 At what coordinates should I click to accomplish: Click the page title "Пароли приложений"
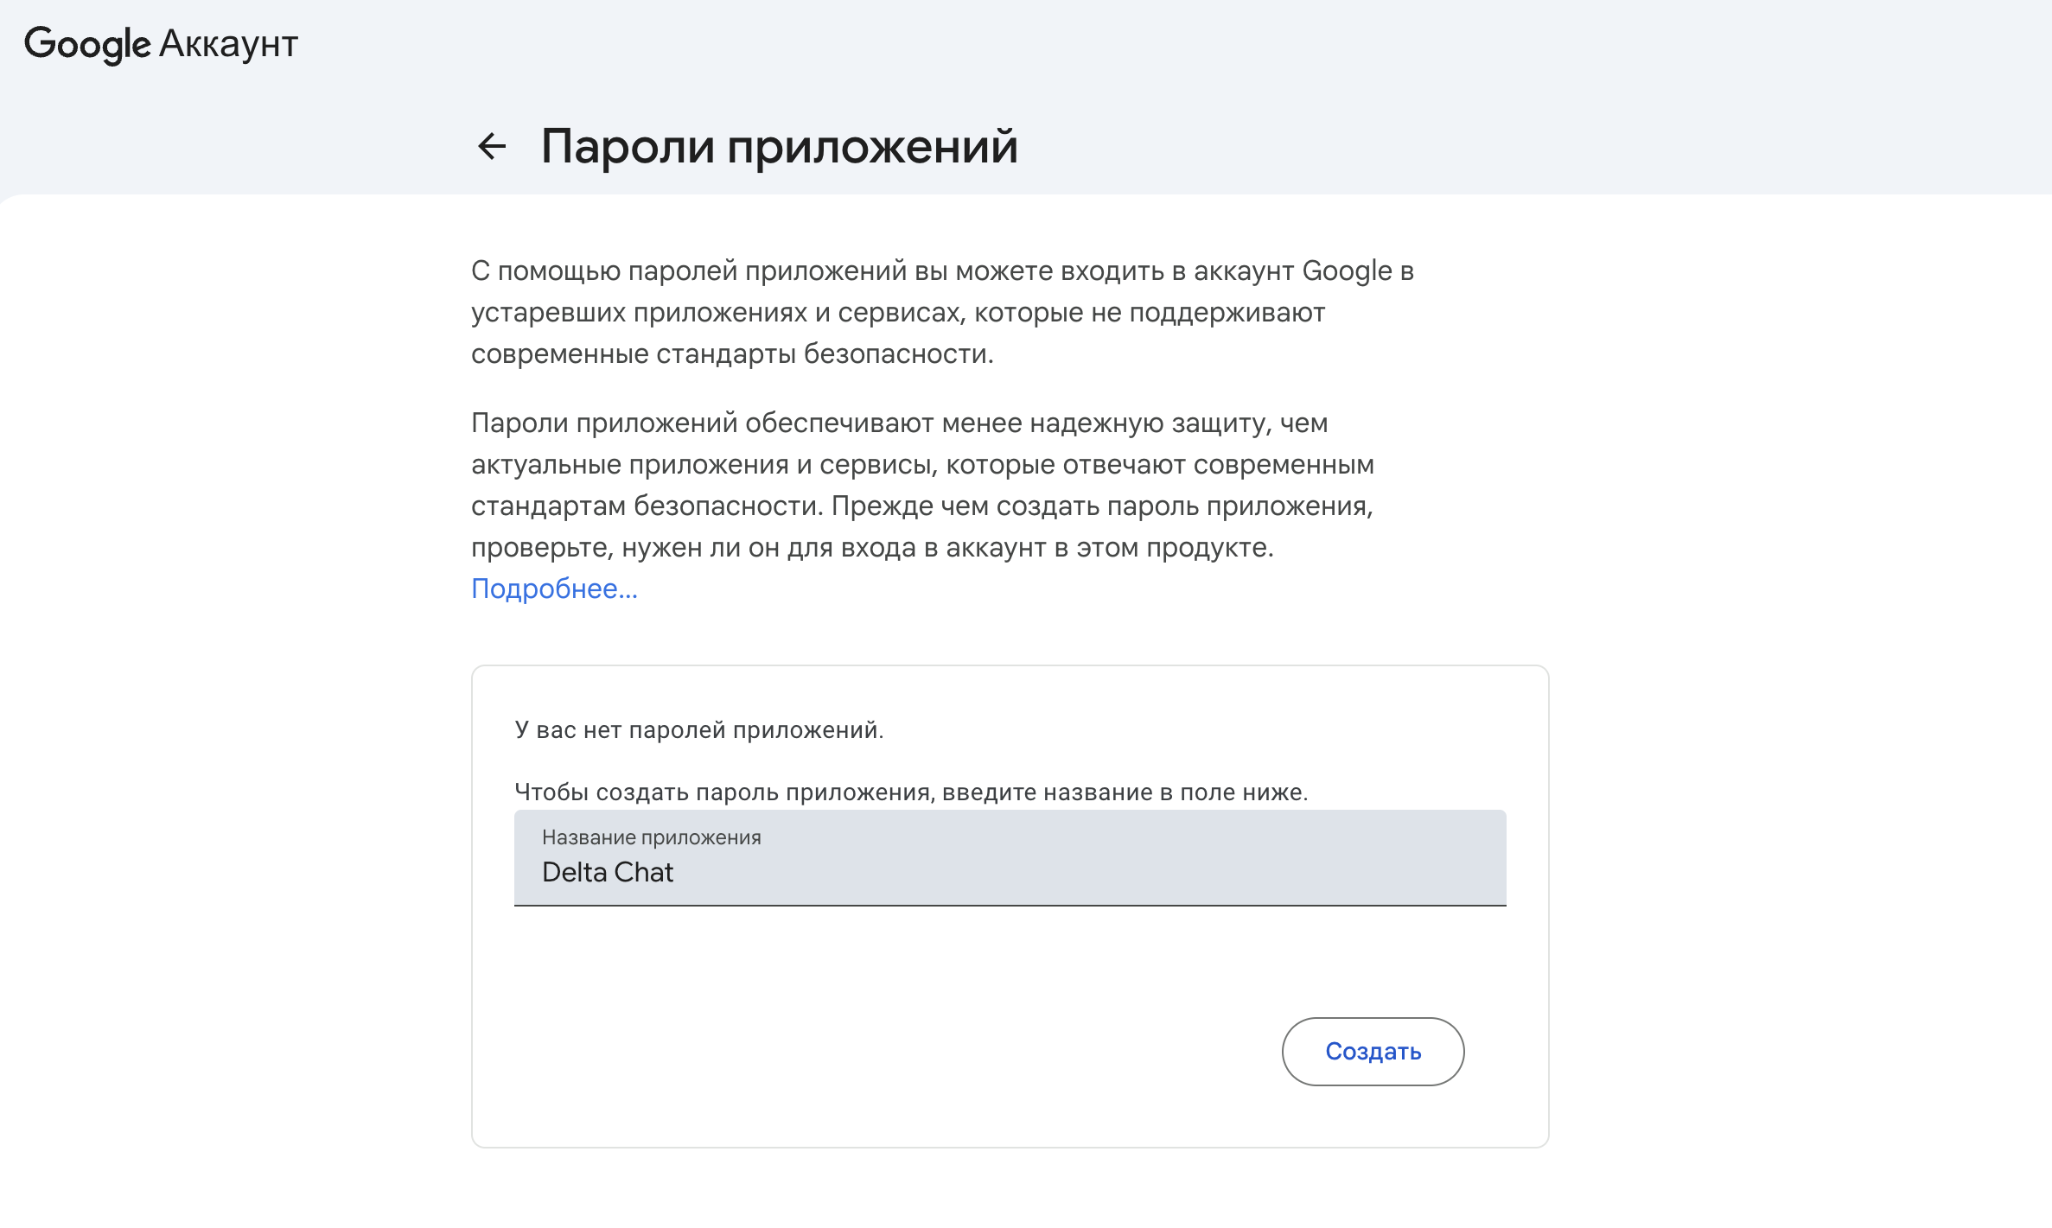coord(779,146)
